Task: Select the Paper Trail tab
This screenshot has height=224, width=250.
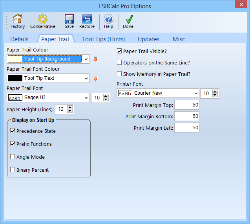Action: coord(55,39)
